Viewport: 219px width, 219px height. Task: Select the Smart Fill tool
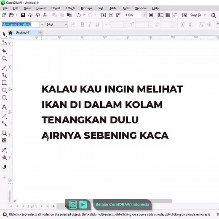click(4, 167)
